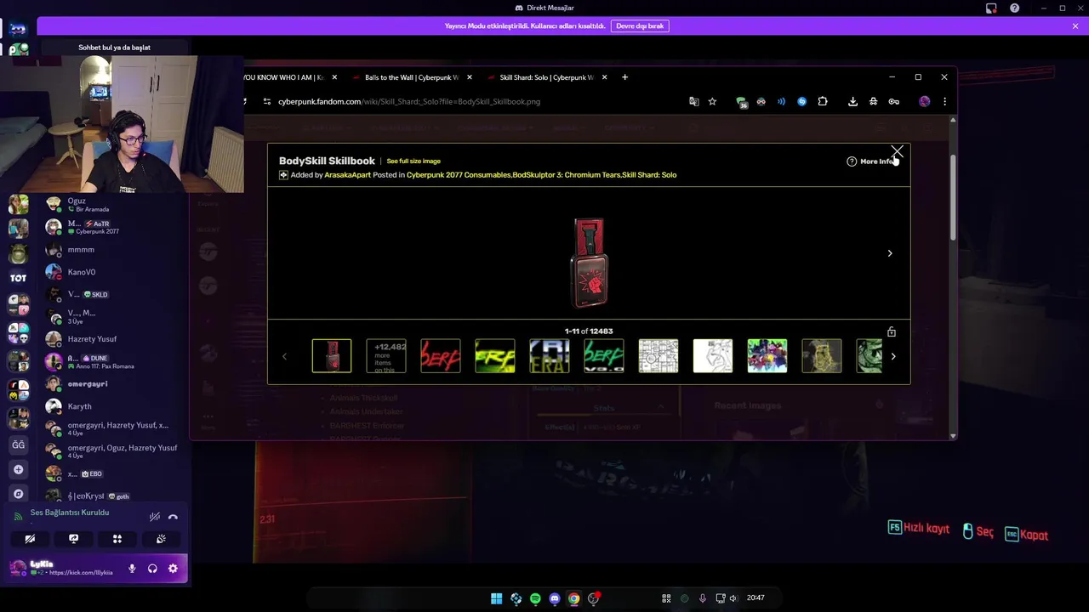
Task: Open the '+12,482 more items' thumbnail
Action: coord(386,356)
